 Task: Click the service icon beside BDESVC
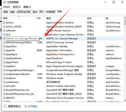pos(4,98)
